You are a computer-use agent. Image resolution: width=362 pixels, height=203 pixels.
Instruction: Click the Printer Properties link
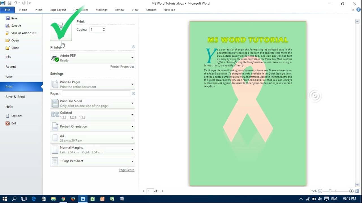(x=122, y=67)
